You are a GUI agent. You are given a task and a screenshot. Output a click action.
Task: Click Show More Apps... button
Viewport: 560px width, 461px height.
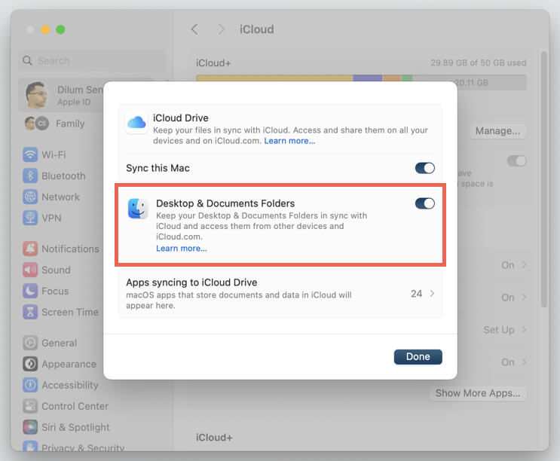click(x=478, y=393)
